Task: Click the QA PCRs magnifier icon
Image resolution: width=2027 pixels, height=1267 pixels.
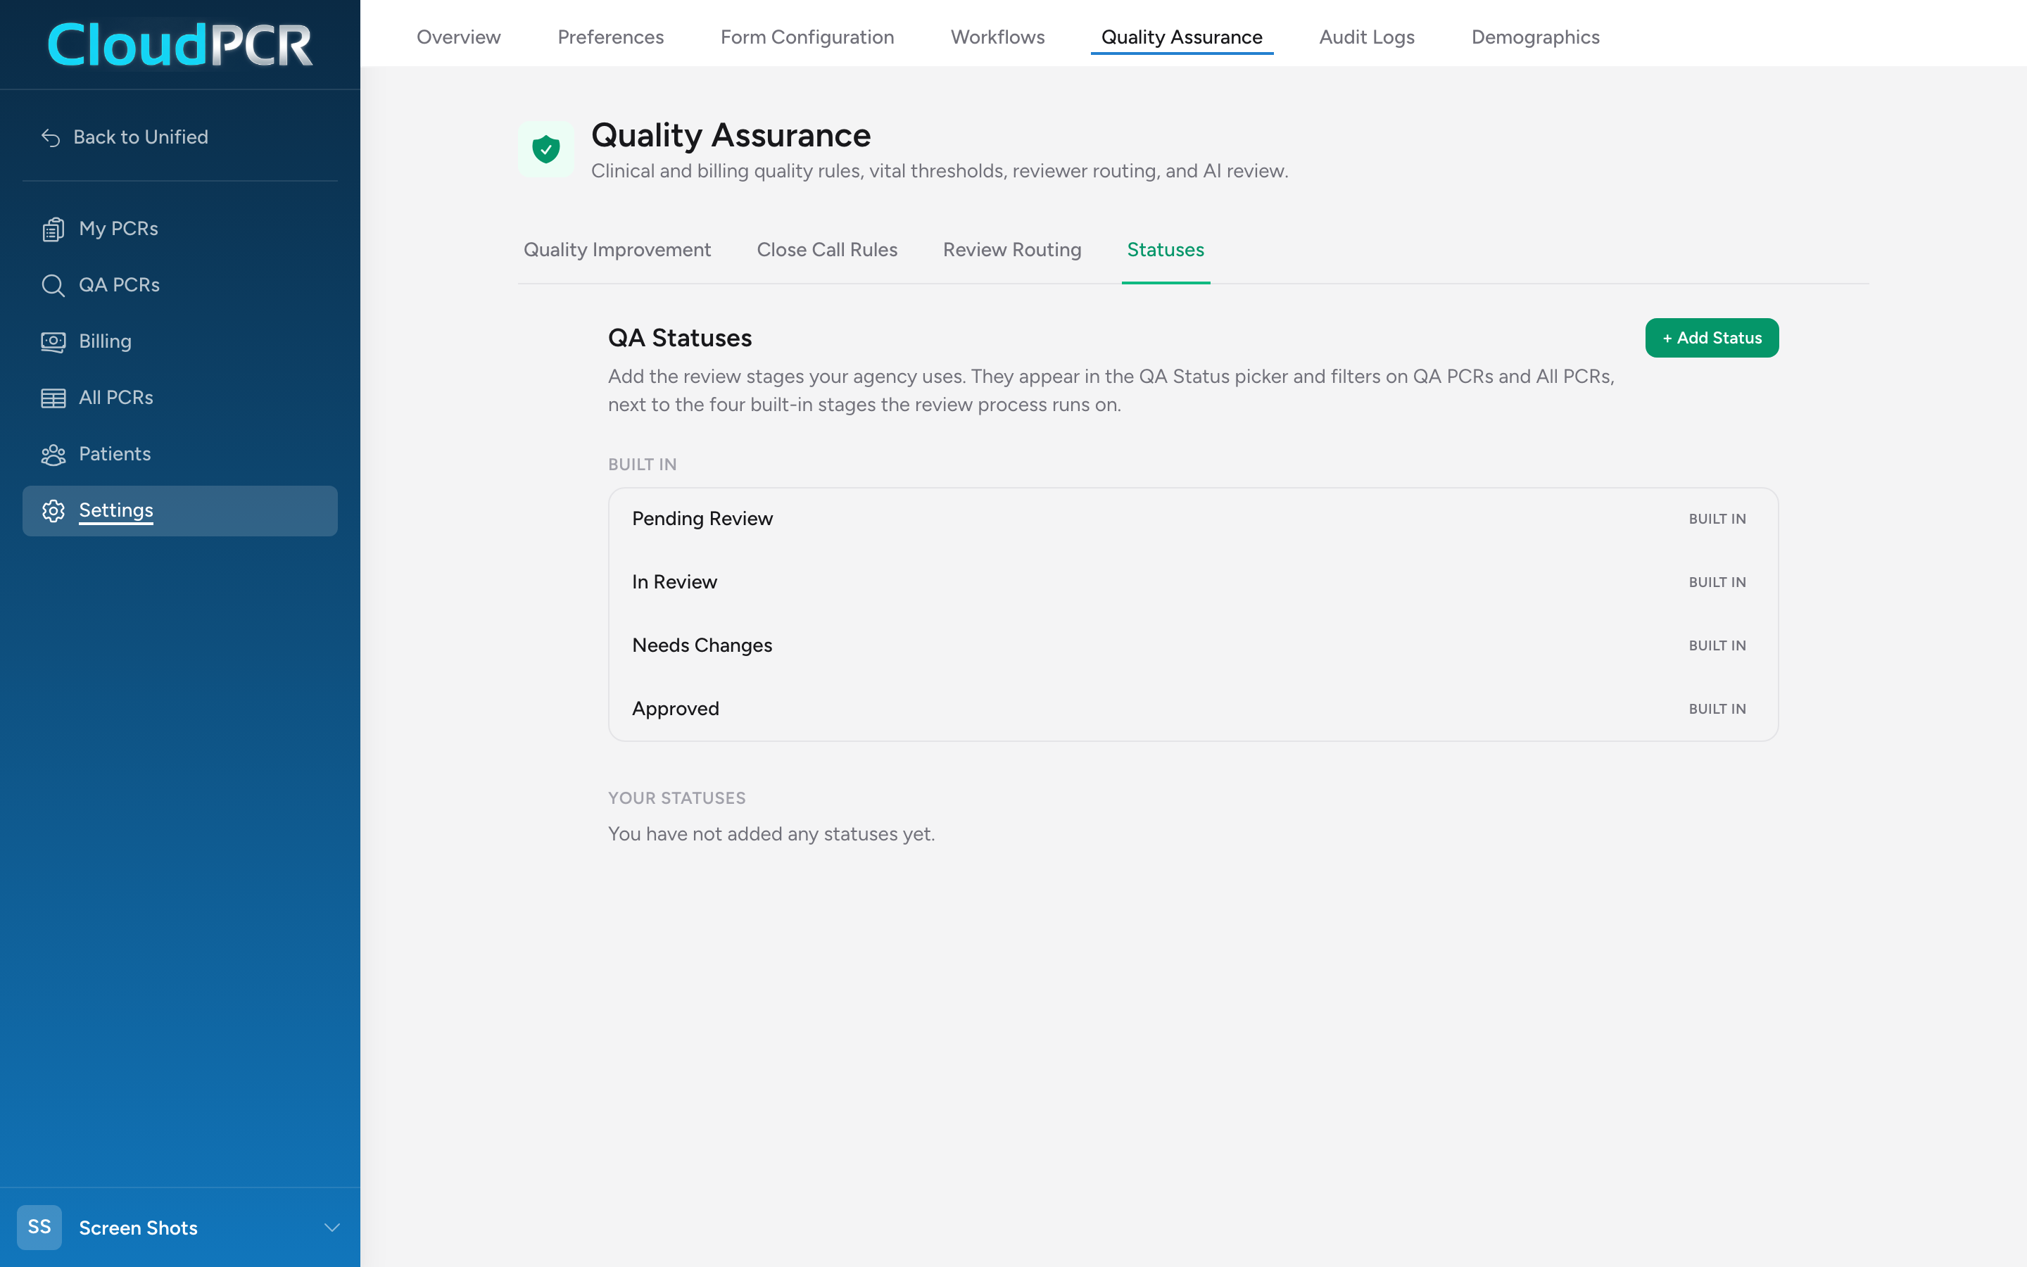Action: pyautogui.click(x=53, y=285)
